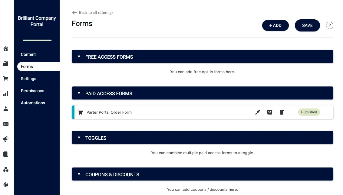343x195 pixels.
Task: Open the Home dashboard icon
Action: [x=6, y=48]
